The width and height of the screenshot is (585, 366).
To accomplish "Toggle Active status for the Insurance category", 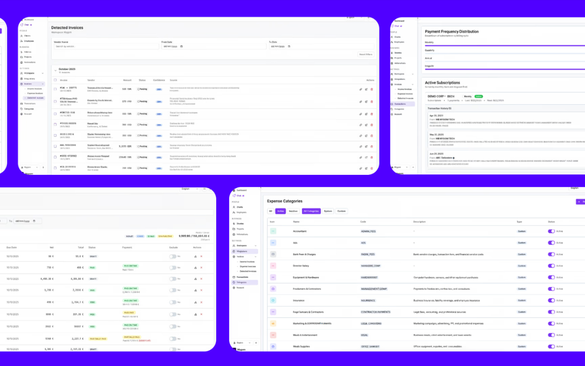I will click(552, 300).
